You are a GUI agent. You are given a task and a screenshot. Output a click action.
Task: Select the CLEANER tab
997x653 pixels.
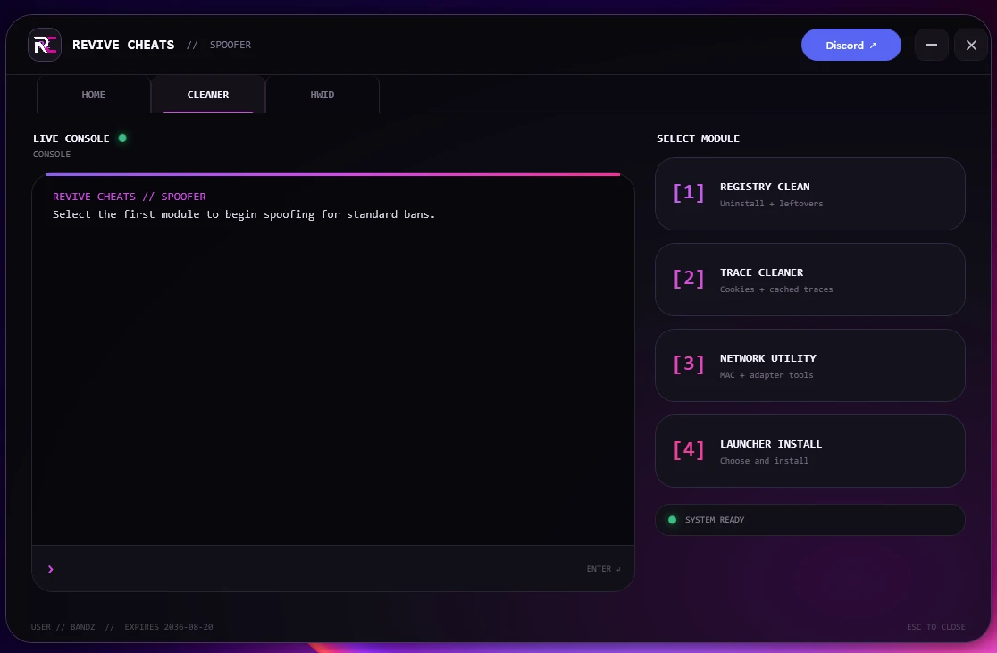(208, 95)
